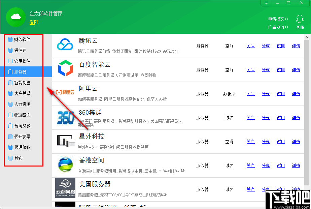This screenshot has height=209, width=311.
Task: Click 试用 link for 星外科技
Action: point(281,142)
